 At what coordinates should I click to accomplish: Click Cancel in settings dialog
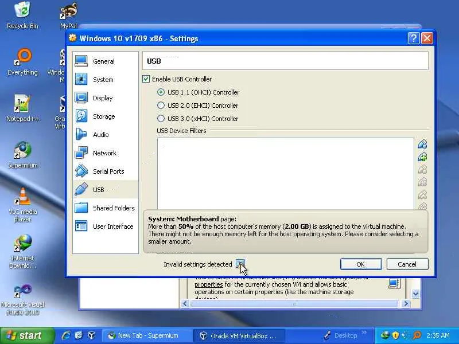(x=407, y=264)
